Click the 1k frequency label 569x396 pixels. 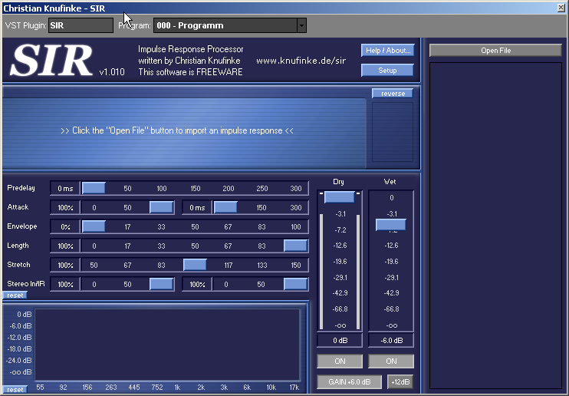177,388
